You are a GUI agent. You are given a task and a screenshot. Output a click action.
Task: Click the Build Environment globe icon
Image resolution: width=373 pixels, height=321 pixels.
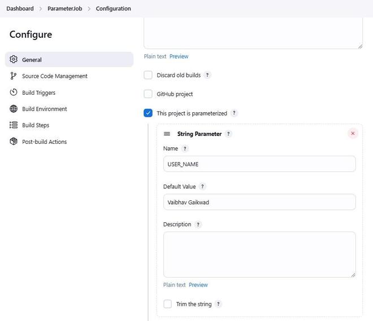14,108
